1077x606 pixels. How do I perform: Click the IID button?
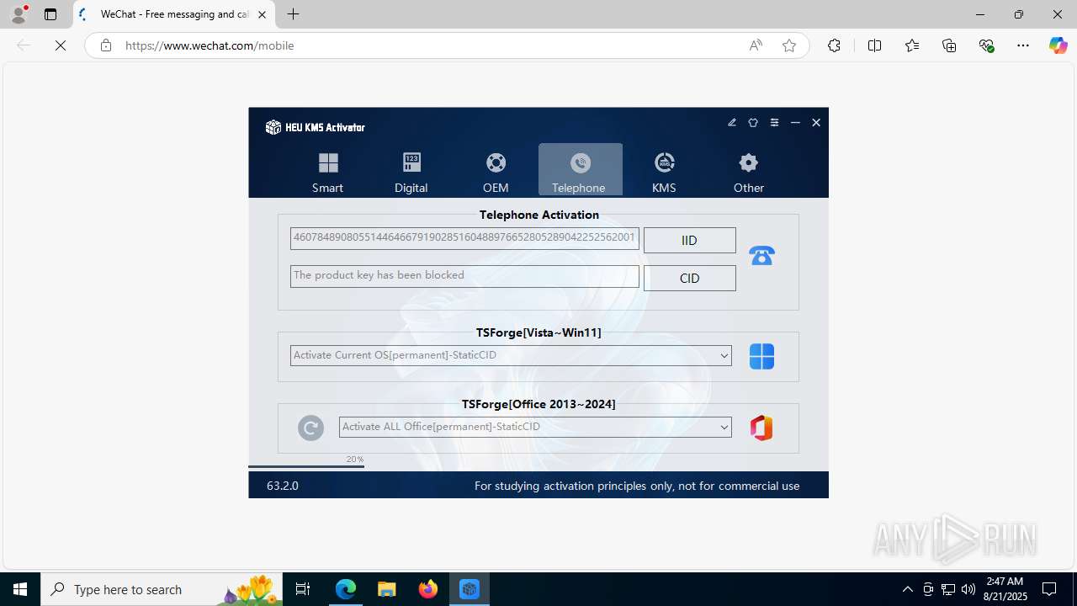click(689, 240)
